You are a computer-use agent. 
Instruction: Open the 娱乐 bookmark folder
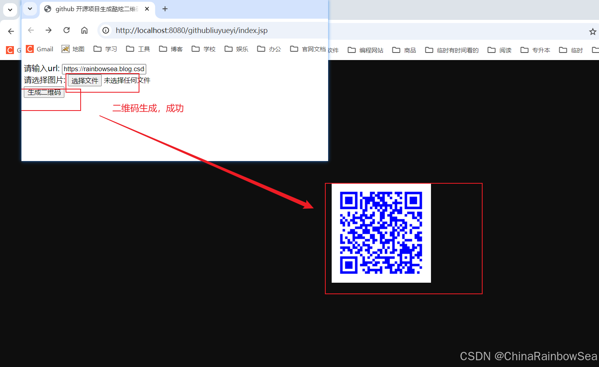click(x=236, y=49)
